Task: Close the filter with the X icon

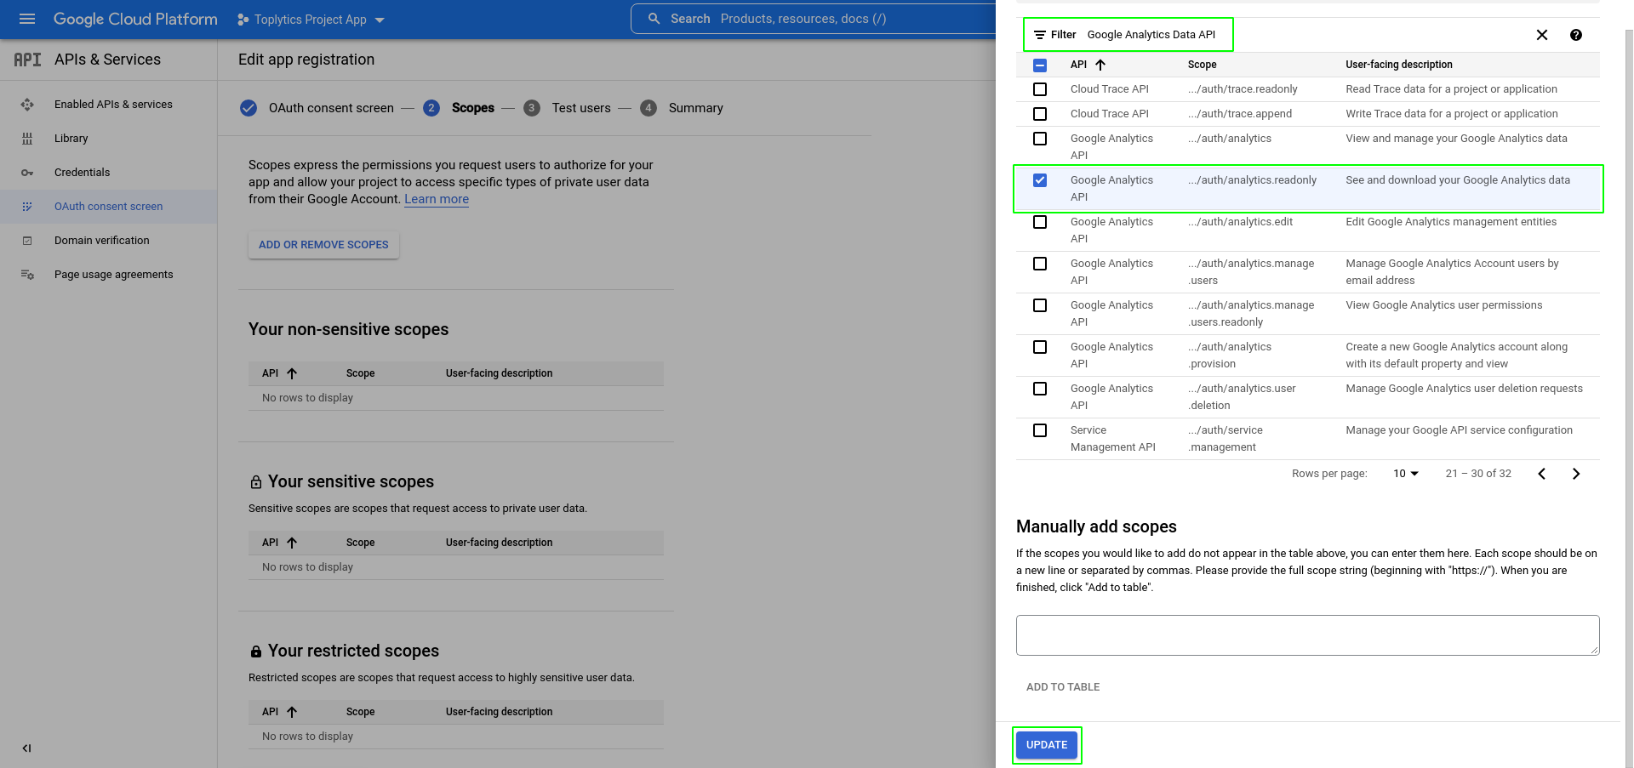Action: pos(1542,35)
